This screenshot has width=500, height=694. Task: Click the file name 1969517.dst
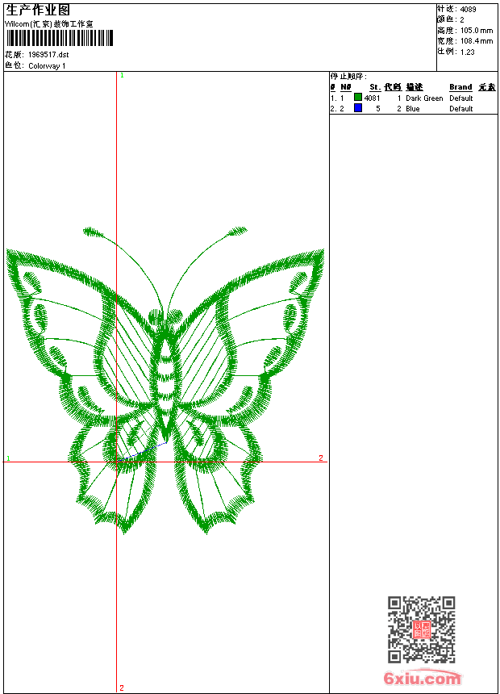click(49, 55)
